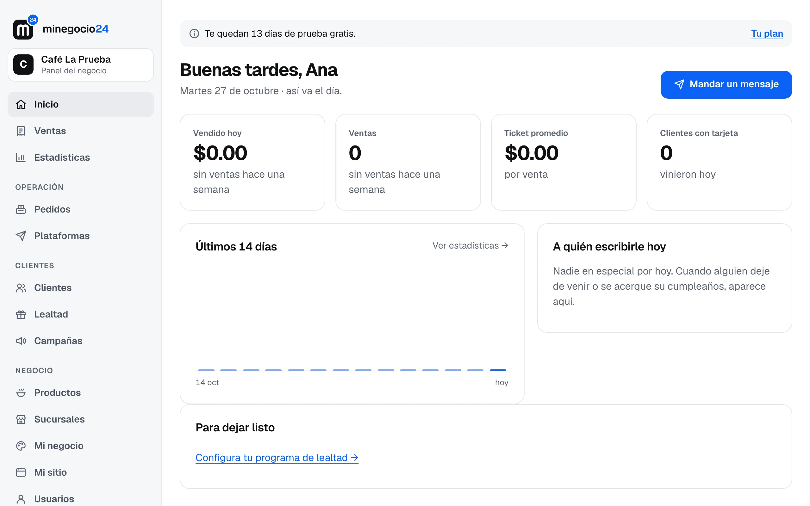Click the 'hoy' chart axis label
This screenshot has height=506, width=810.
(502, 383)
